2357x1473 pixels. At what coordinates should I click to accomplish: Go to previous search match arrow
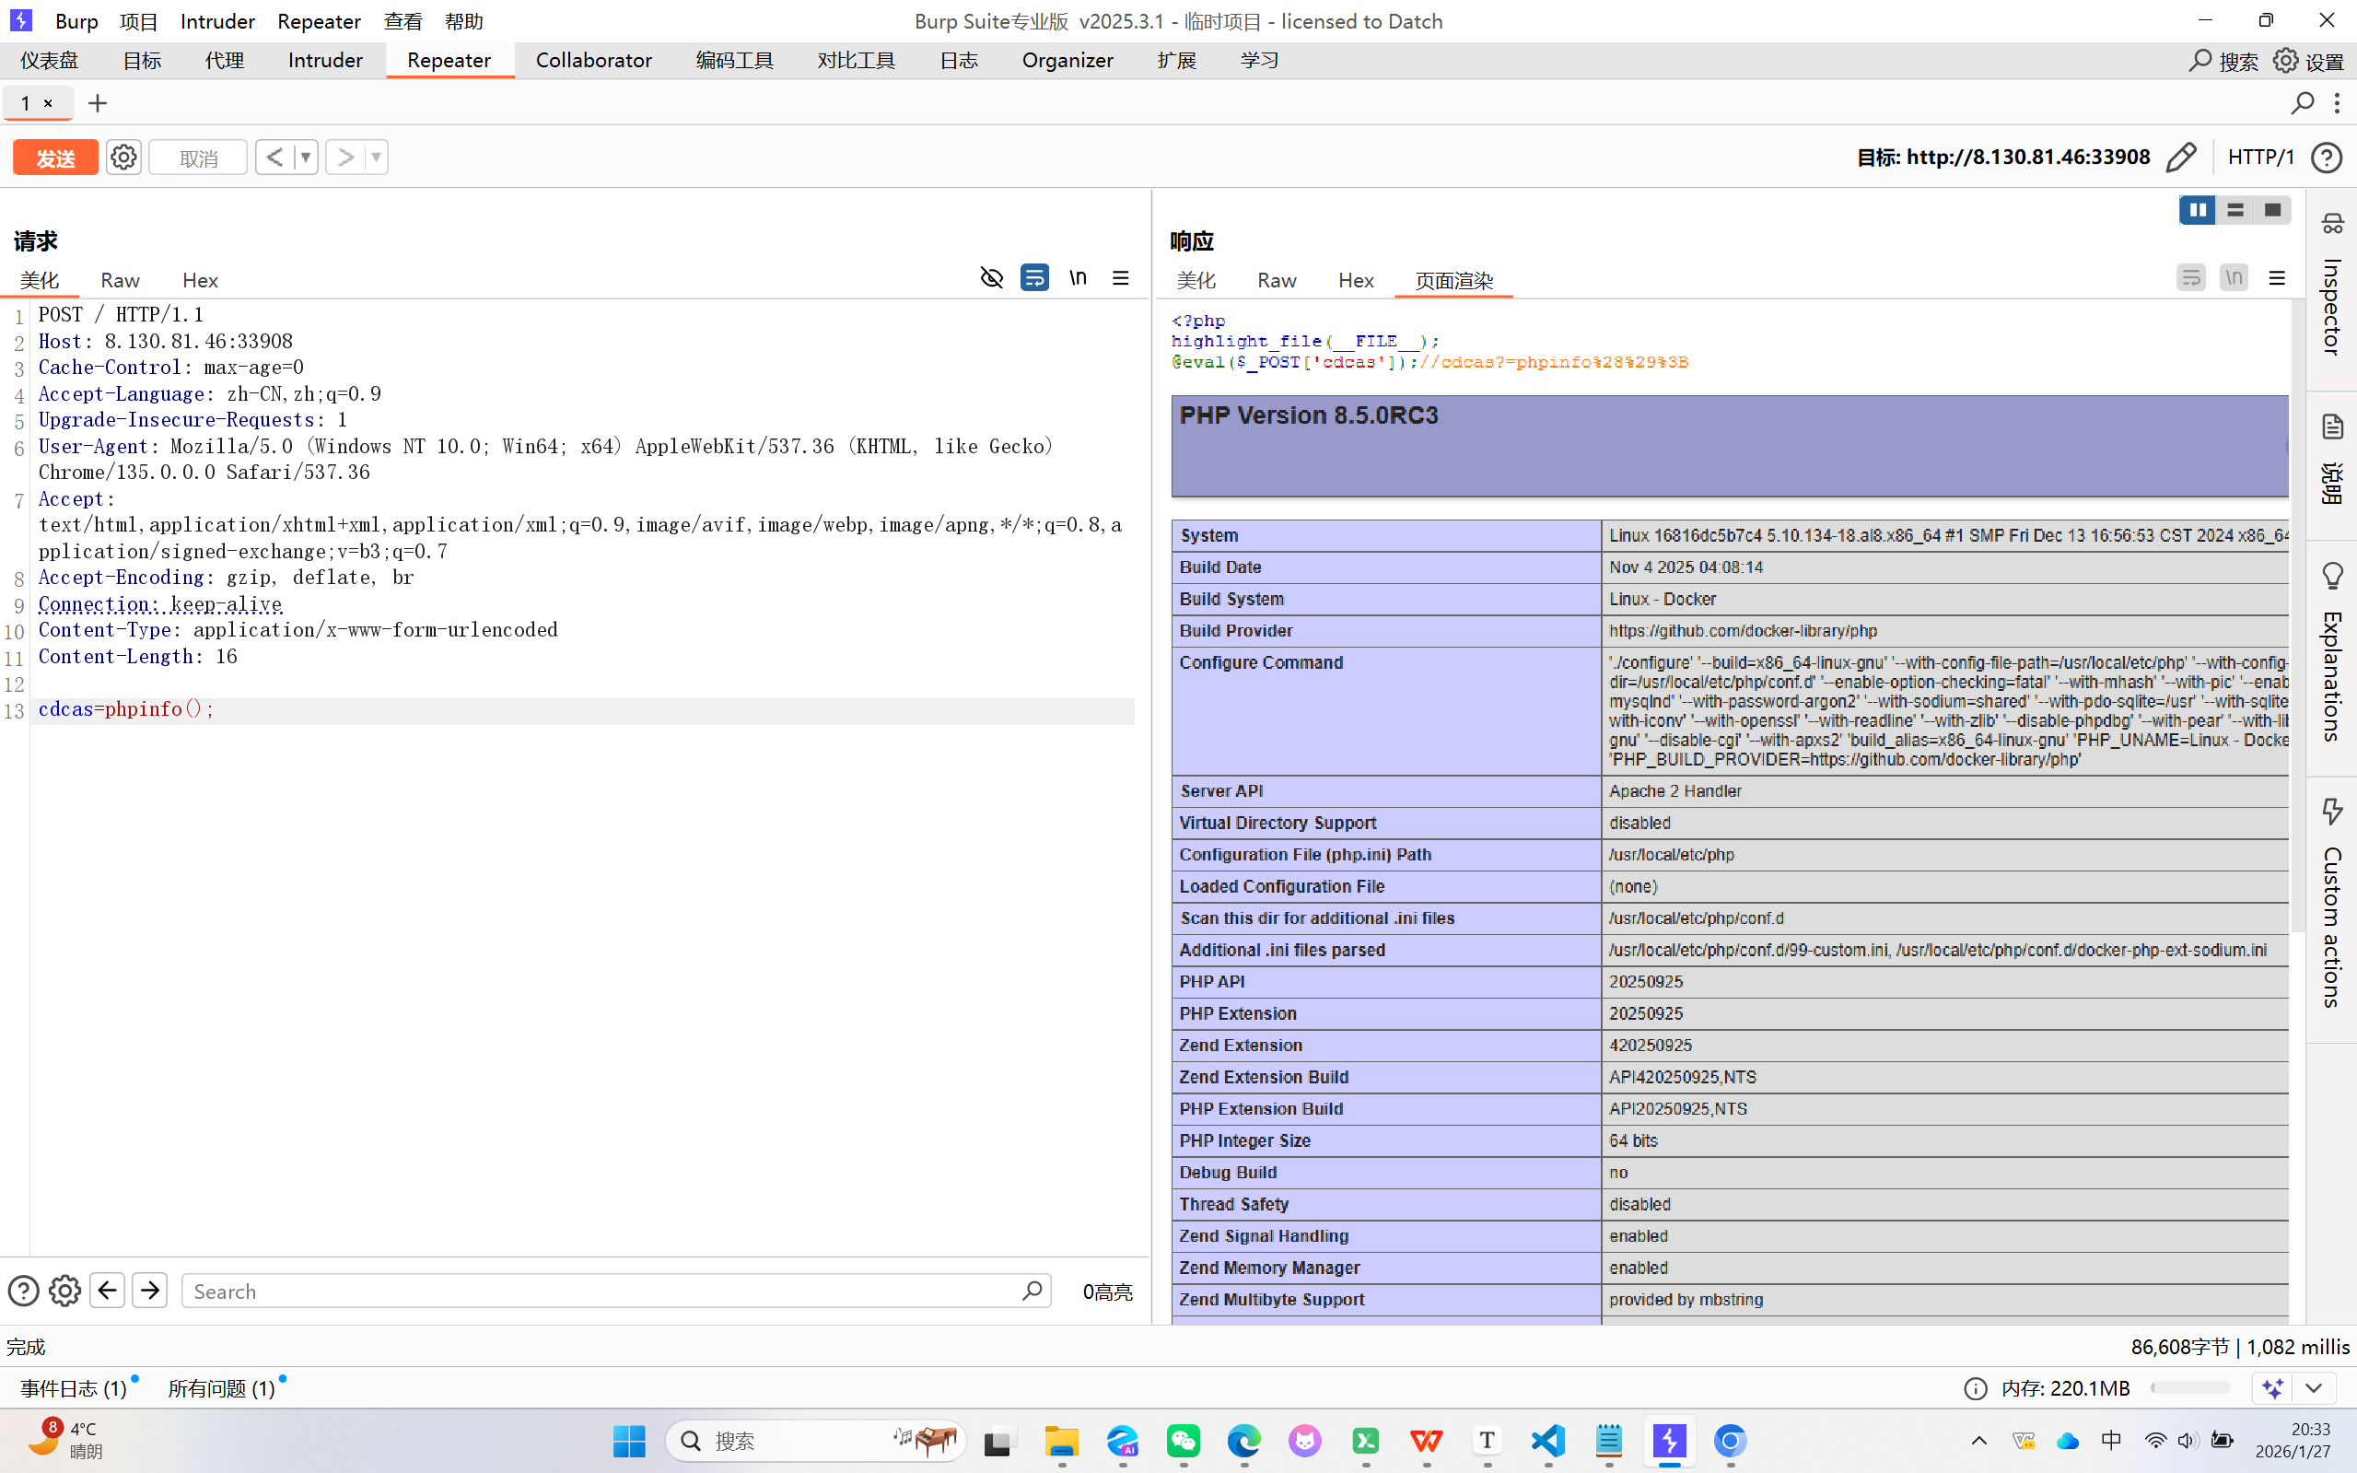coord(107,1291)
